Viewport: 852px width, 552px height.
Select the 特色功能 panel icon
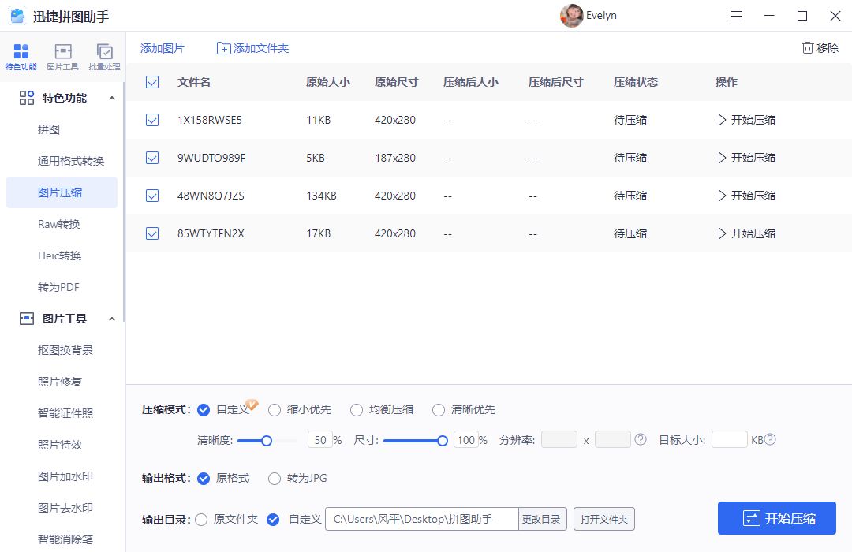click(x=21, y=55)
